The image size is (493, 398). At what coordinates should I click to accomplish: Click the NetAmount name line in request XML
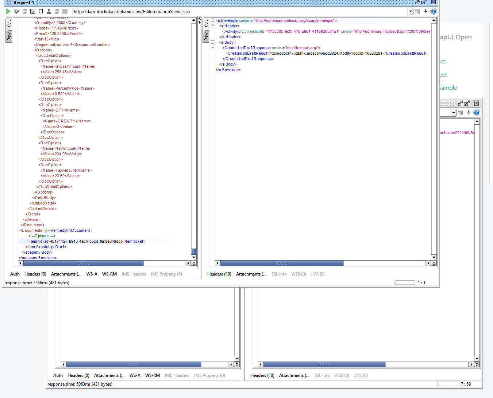66,148
